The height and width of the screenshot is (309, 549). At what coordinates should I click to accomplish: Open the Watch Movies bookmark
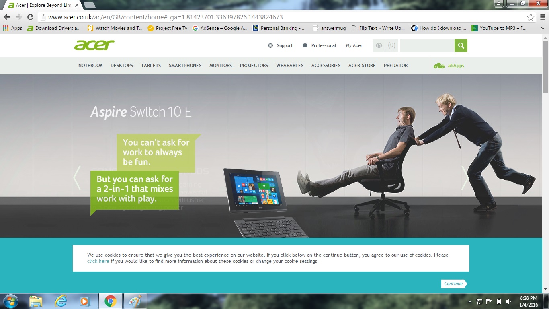tap(115, 28)
